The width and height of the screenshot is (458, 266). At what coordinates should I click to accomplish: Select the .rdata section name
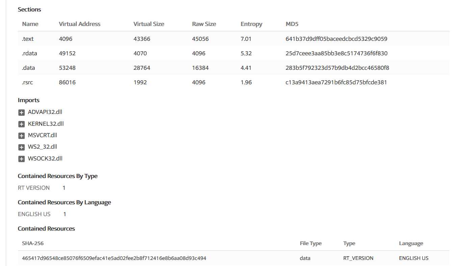(x=29, y=53)
